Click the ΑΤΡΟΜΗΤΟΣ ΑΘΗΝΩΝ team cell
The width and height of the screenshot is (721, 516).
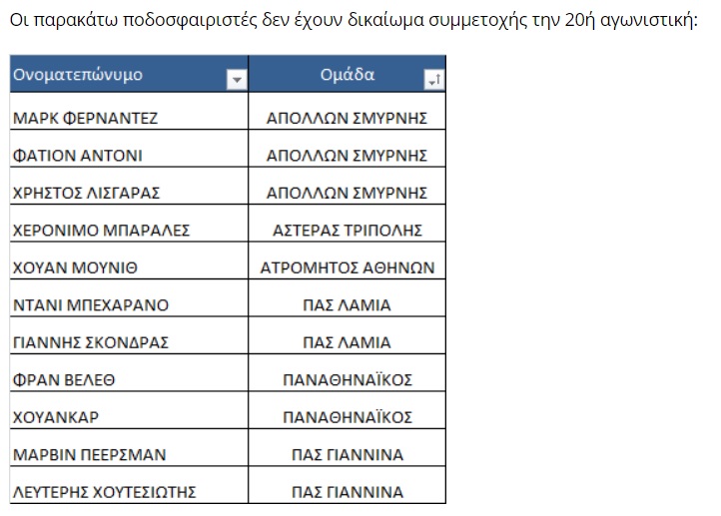click(x=348, y=260)
